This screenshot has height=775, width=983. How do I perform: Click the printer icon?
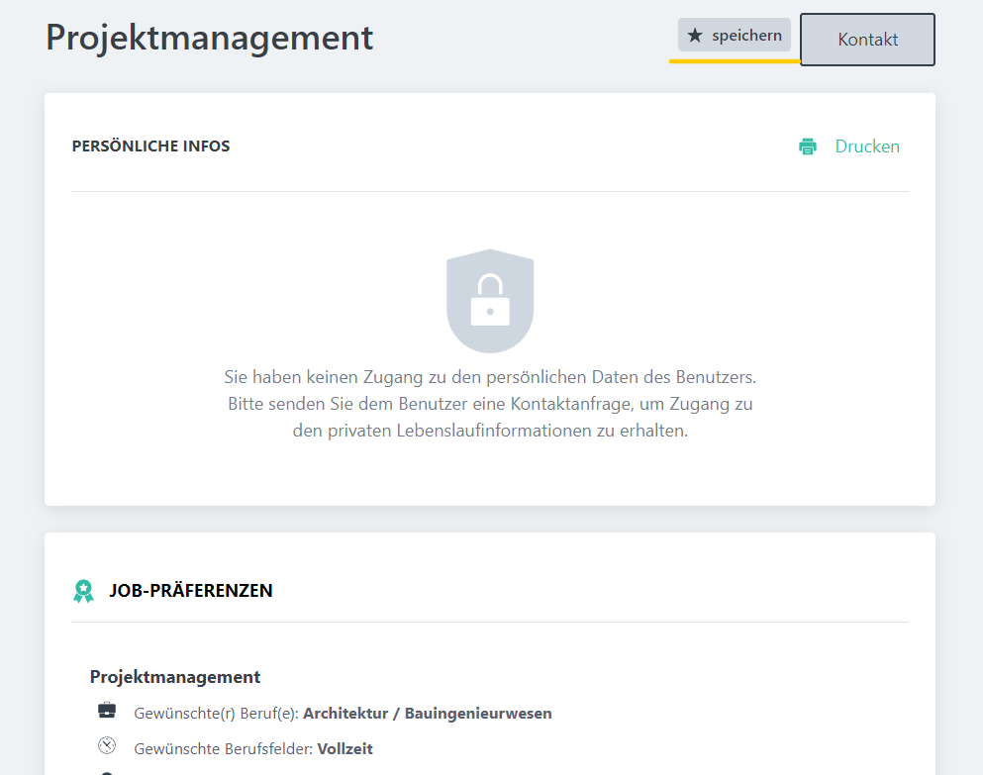point(808,146)
